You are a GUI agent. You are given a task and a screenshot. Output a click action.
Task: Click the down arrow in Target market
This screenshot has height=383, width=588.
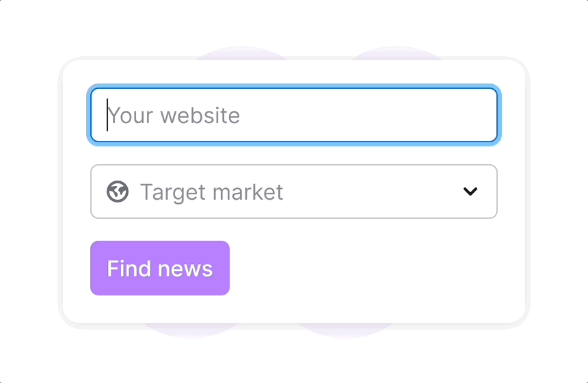tap(470, 191)
